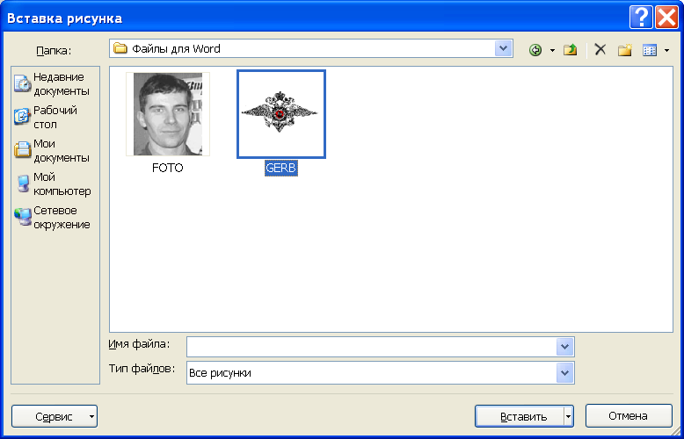This screenshot has width=684, height=439.
Task: Select the GERB emblem thumbnail
Action: 281,114
